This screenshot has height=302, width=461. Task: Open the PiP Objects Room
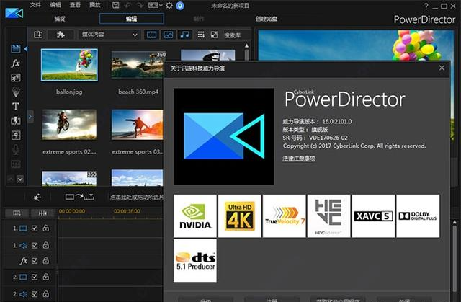tap(16, 77)
